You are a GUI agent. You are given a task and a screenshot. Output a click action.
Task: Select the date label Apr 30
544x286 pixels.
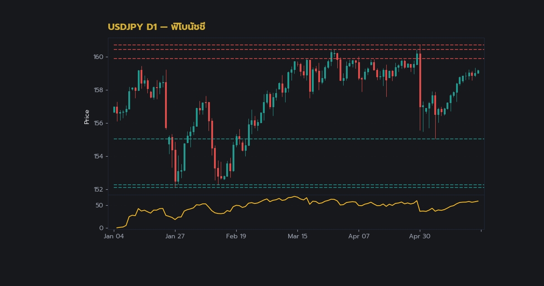pos(420,237)
